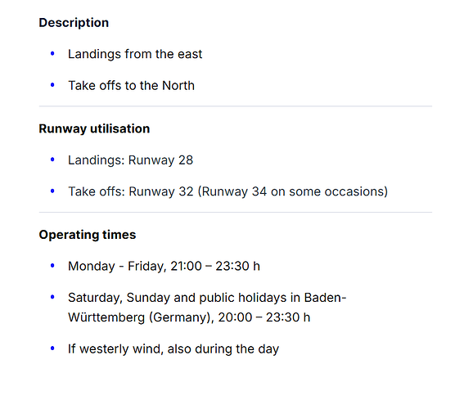Click the Runway utilisation heading
The height and width of the screenshot is (409, 473).
[x=94, y=128]
